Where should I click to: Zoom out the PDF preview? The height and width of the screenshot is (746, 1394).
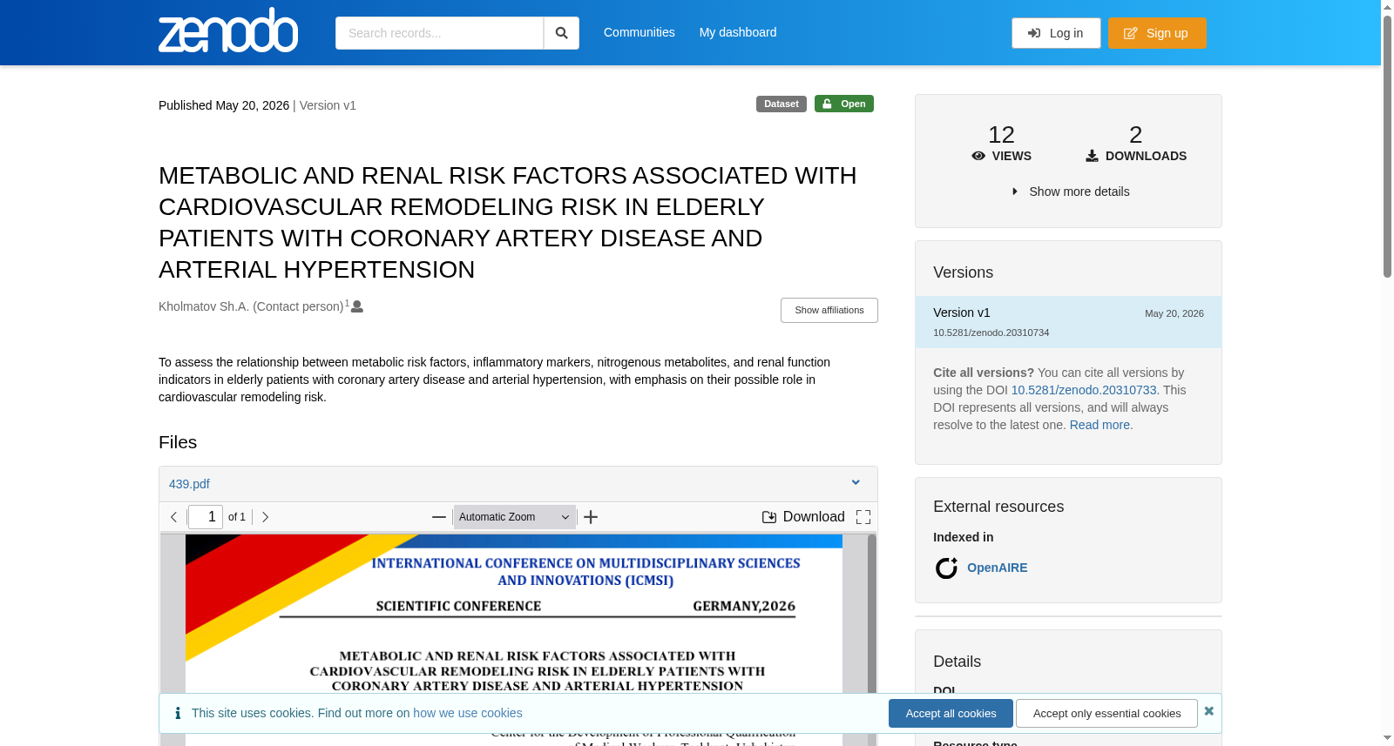439,517
